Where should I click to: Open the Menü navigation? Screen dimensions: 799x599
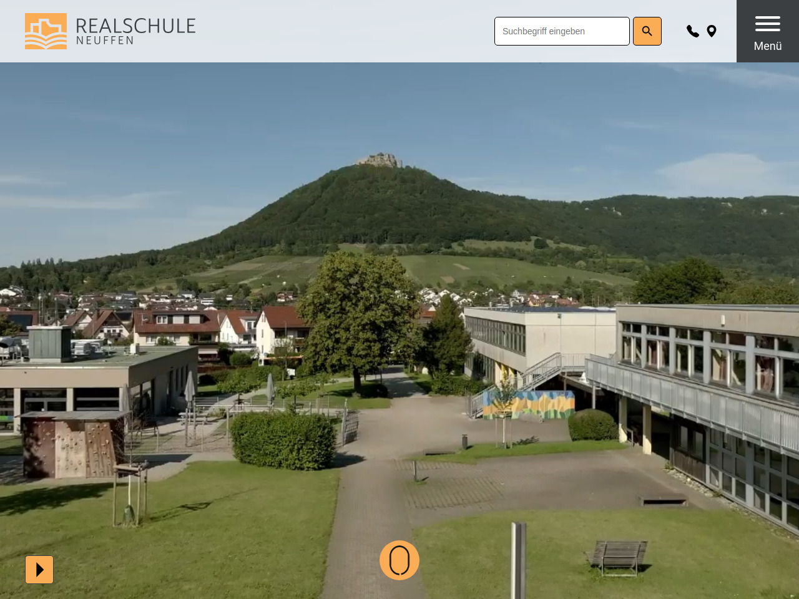click(767, 31)
